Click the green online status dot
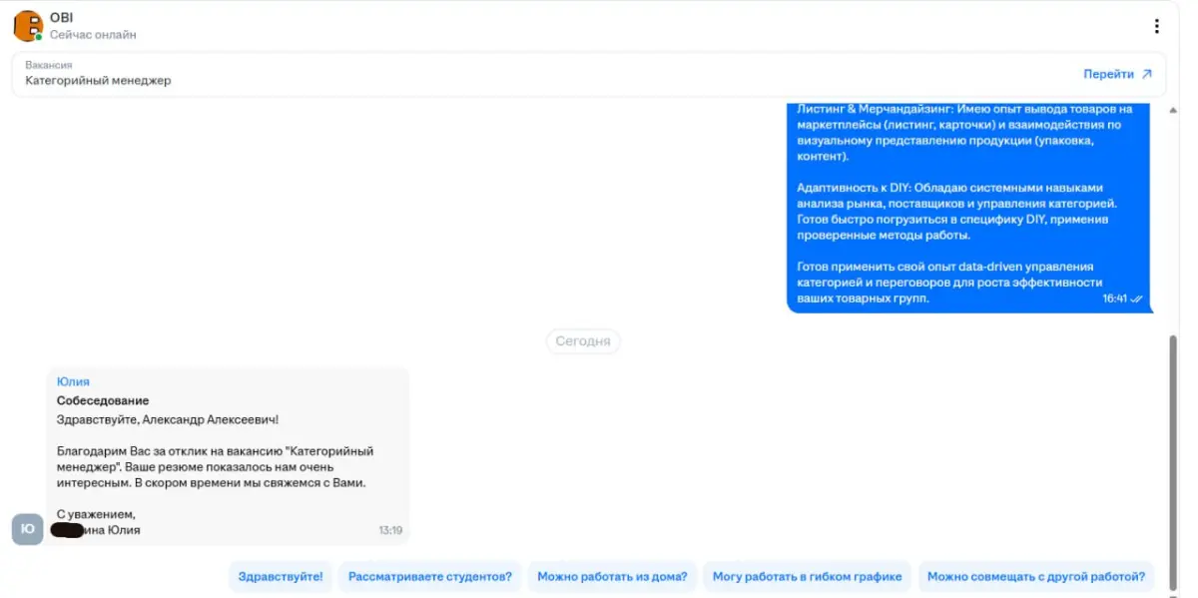This screenshot has width=1198, height=598. (39, 37)
